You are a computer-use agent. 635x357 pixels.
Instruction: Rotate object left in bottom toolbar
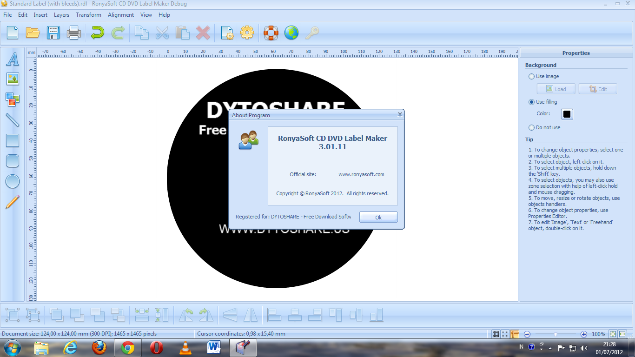pos(186,315)
